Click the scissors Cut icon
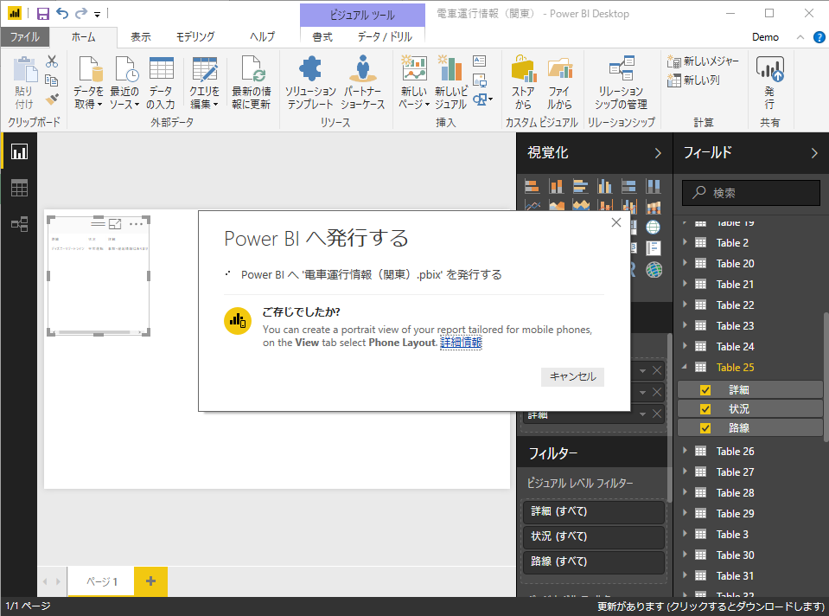 pyautogui.click(x=52, y=61)
